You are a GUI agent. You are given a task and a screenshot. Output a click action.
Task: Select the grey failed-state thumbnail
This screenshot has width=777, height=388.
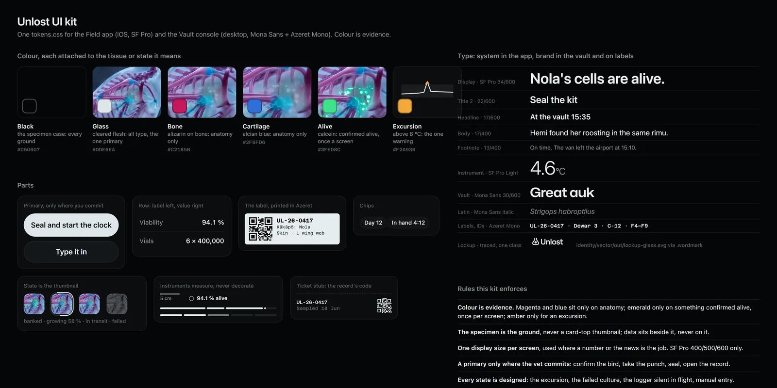[x=117, y=304]
